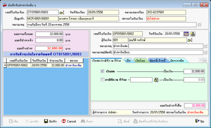Click note icon beside top หมายเหตุ field
The image size is (211, 128).
pos(199,24)
